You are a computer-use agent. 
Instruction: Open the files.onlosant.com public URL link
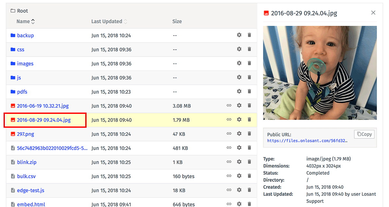coord(307,141)
